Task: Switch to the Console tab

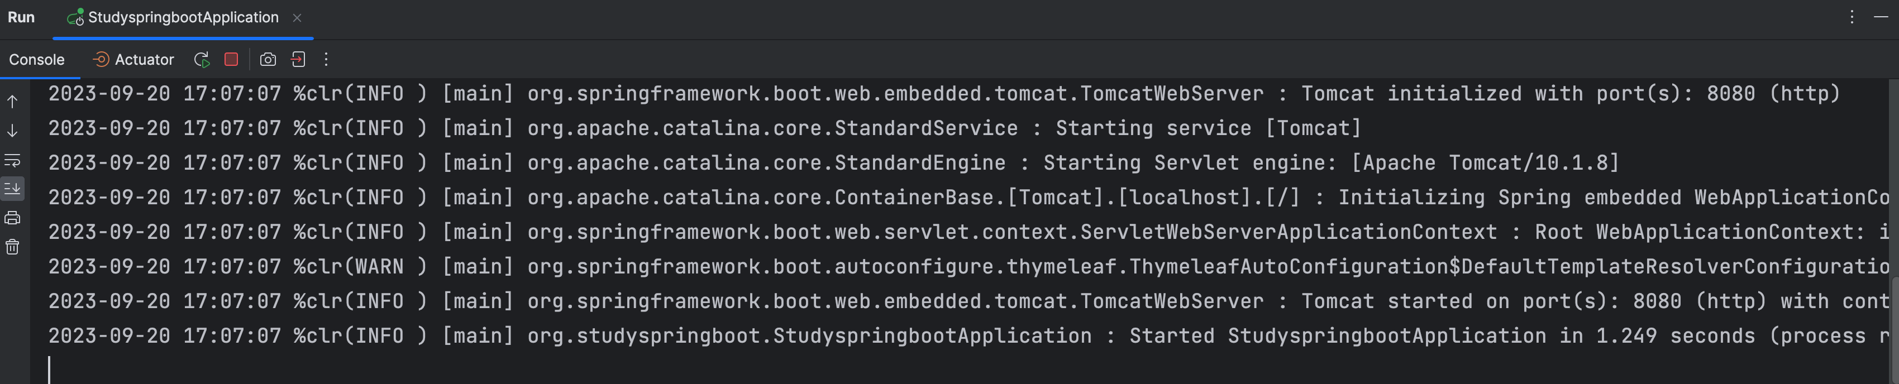Action: point(37,60)
